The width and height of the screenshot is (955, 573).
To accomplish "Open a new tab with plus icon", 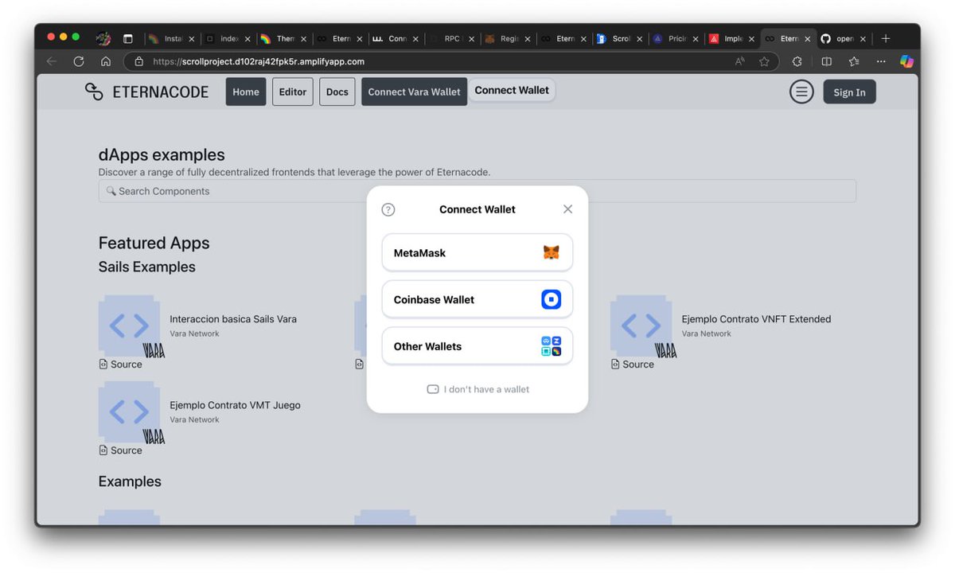I will tap(886, 38).
